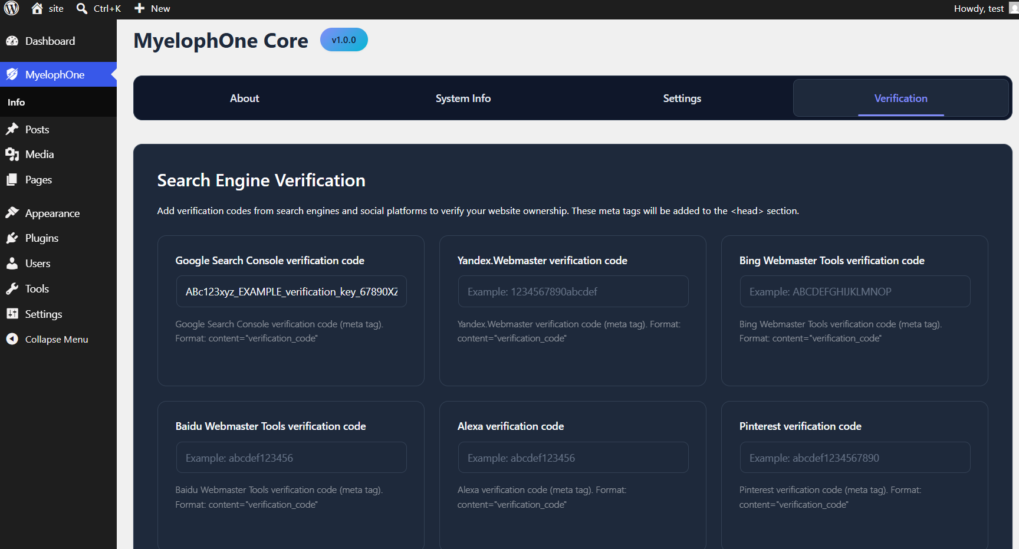Open the Pages menu

click(x=38, y=180)
